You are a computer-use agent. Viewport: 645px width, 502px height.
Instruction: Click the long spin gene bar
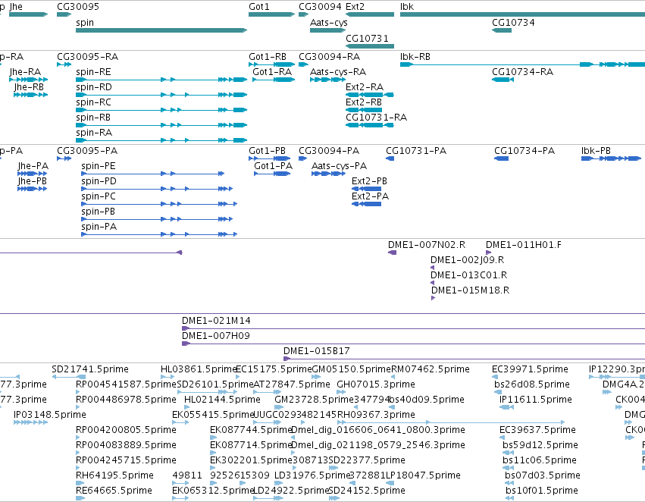click(161, 30)
